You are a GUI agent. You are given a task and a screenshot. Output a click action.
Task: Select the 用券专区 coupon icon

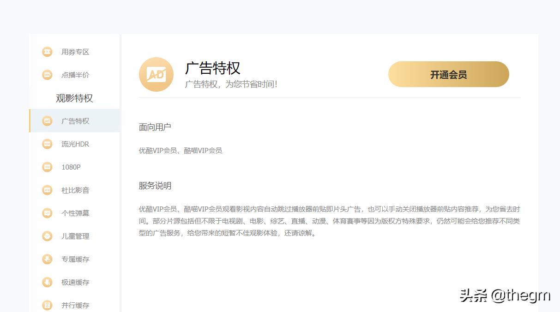pyautogui.click(x=47, y=52)
